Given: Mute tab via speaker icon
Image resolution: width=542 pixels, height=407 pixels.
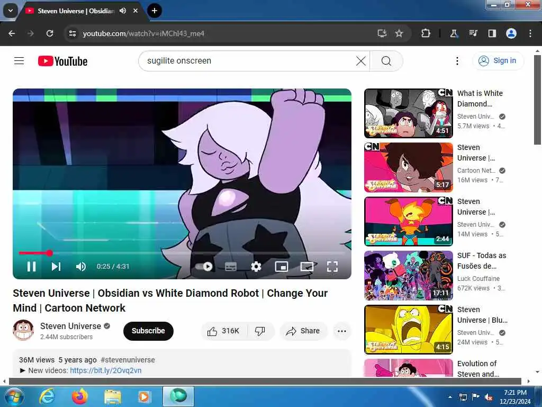Looking at the screenshot, I should 123,11.
